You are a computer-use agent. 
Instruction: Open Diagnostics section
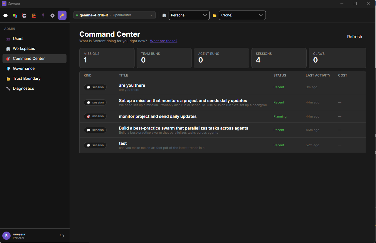tap(34, 89)
